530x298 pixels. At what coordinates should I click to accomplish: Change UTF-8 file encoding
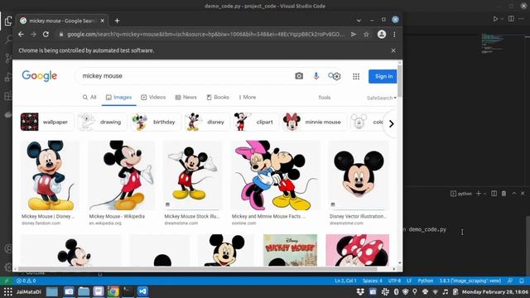pos(394,281)
